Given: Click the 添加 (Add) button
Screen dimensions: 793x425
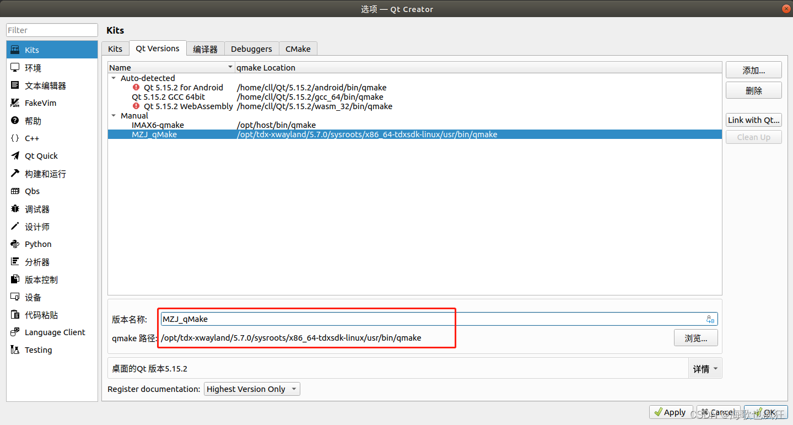Looking at the screenshot, I should [x=753, y=69].
